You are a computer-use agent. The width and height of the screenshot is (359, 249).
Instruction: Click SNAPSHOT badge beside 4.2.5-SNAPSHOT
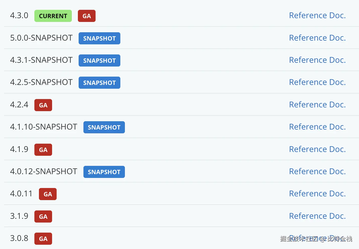[x=99, y=83]
